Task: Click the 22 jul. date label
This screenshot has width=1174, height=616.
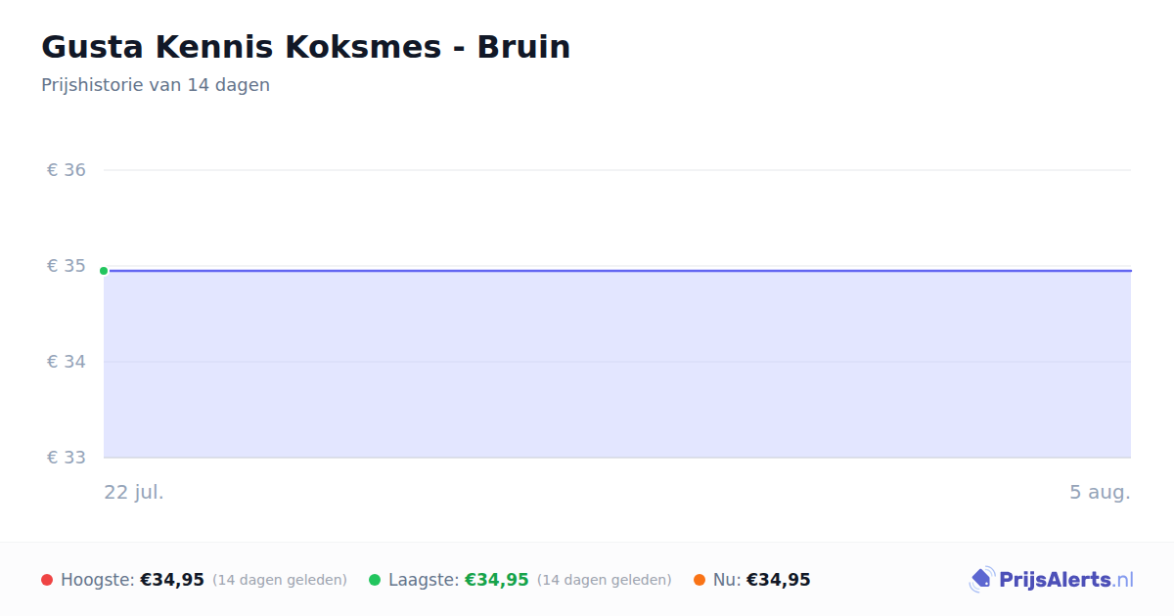Action: coord(134,492)
